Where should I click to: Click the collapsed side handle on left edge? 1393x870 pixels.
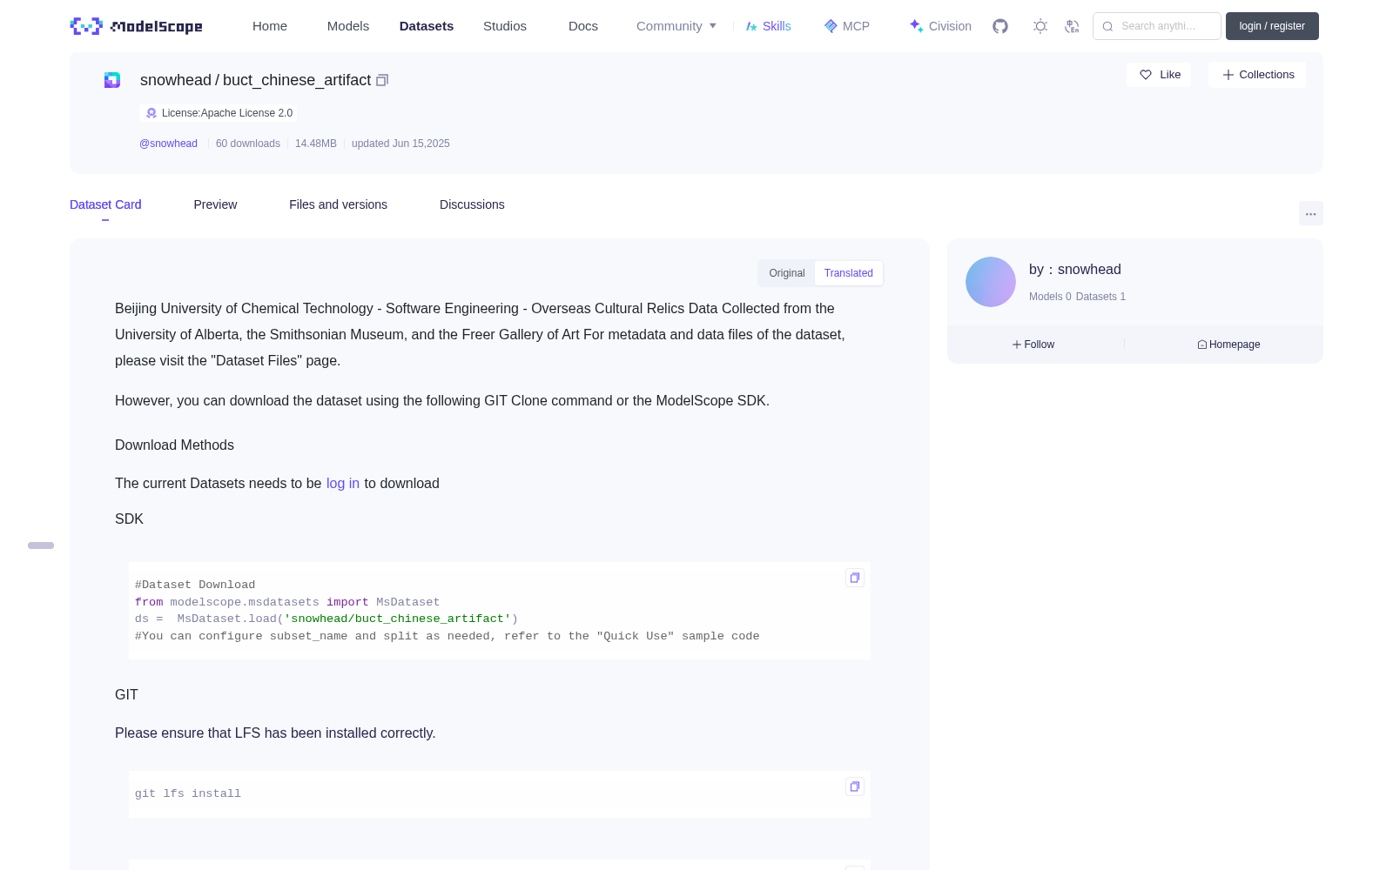point(41,545)
